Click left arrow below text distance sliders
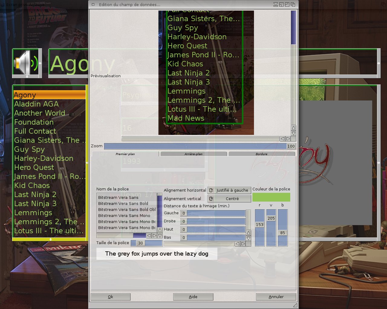The width and height of the screenshot is (387, 309). coord(238,244)
